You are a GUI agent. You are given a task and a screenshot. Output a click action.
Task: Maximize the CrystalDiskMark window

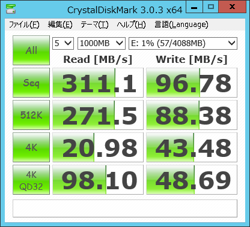pyautogui.click(x=211, y=7)
